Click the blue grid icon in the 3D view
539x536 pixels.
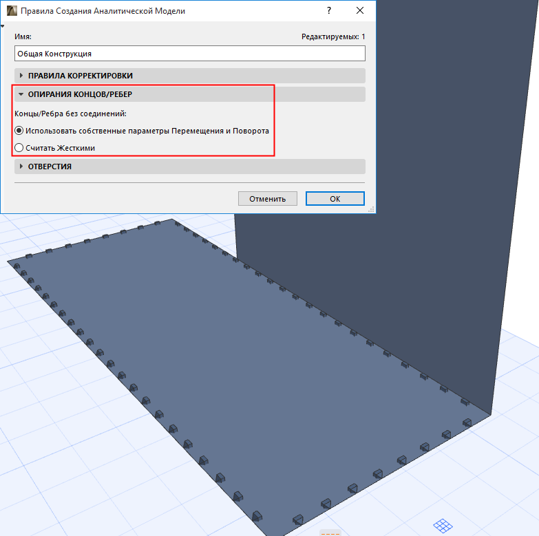click(443, 525)
